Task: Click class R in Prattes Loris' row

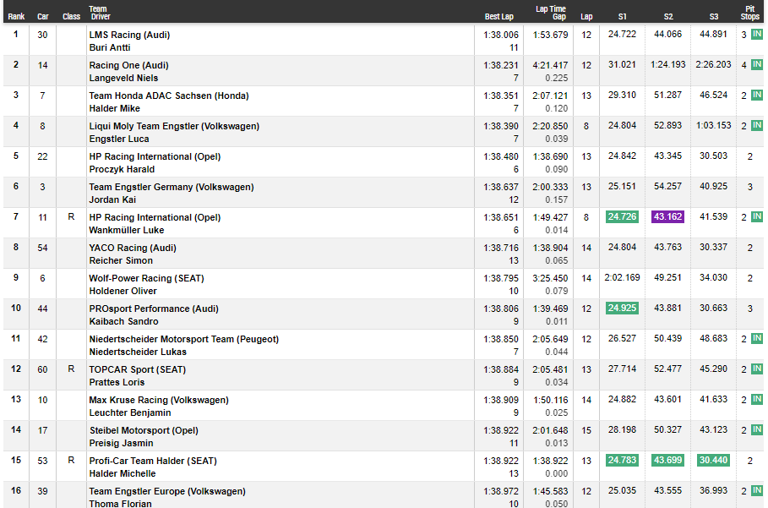Action: point(71,369)
